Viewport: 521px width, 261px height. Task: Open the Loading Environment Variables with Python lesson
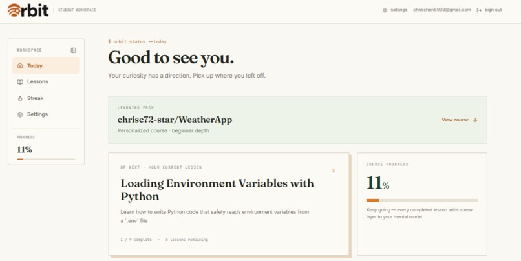[217, 189]
